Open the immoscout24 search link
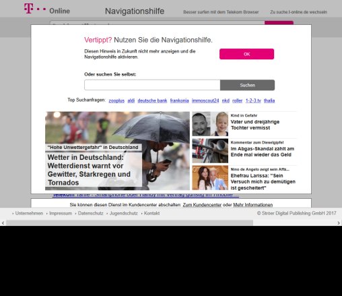This screenshot has width=342, height=296. (x=205, y=100)
